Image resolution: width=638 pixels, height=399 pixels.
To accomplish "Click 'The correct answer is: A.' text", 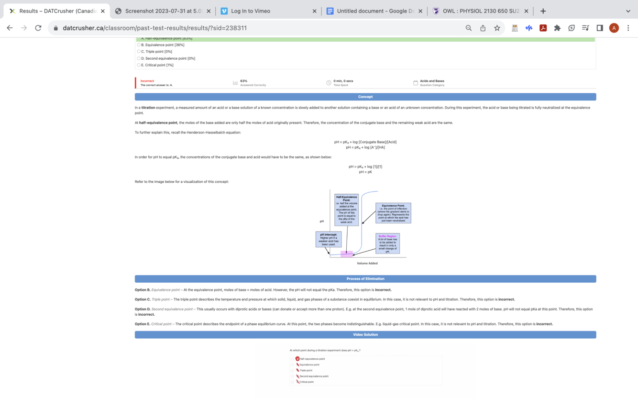I will pos(156,85).
